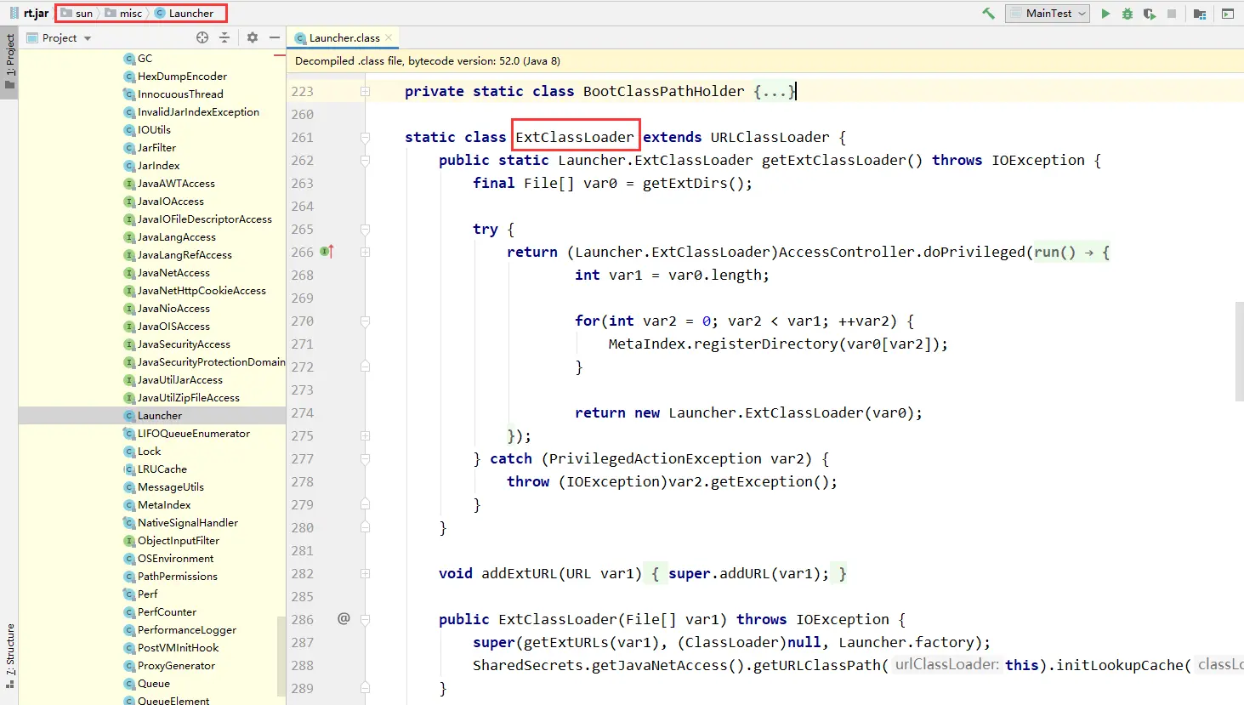1244x705 pixels.
Task: Close the Launcher.class tab
Action: 389,37
